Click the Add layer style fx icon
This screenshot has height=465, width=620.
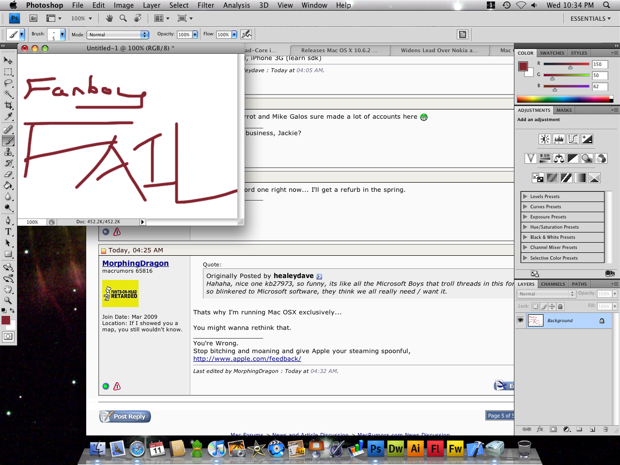[540, 429]
